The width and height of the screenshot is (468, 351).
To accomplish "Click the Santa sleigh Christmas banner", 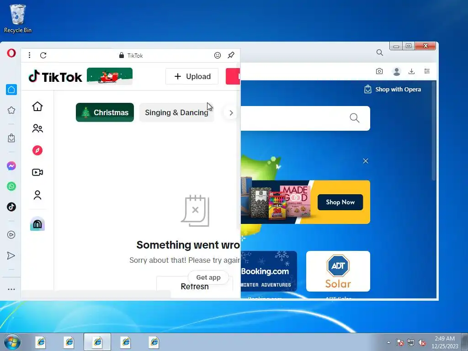I will tap(110, 76).
